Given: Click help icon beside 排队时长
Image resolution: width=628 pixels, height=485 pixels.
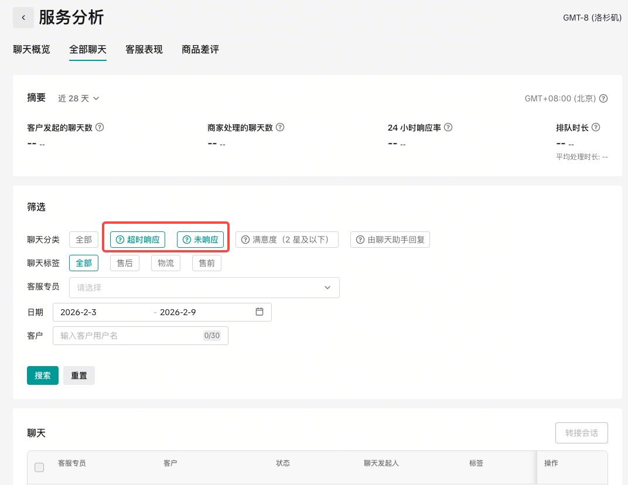Looking at the screenshot, I should 596,127.
